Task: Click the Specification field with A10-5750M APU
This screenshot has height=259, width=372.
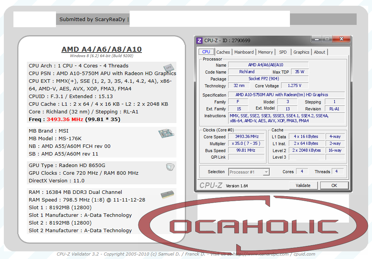Action: (286, 95)
